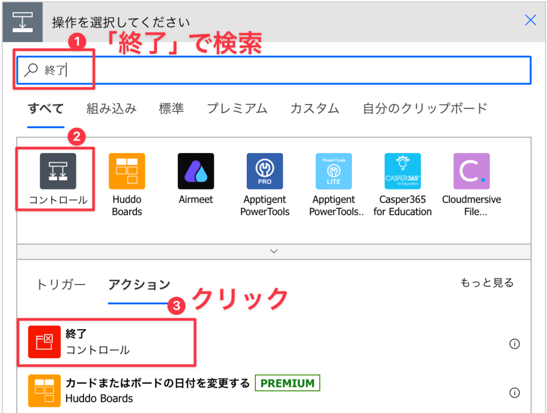Click the search magnifier icon

pos(31,70)
